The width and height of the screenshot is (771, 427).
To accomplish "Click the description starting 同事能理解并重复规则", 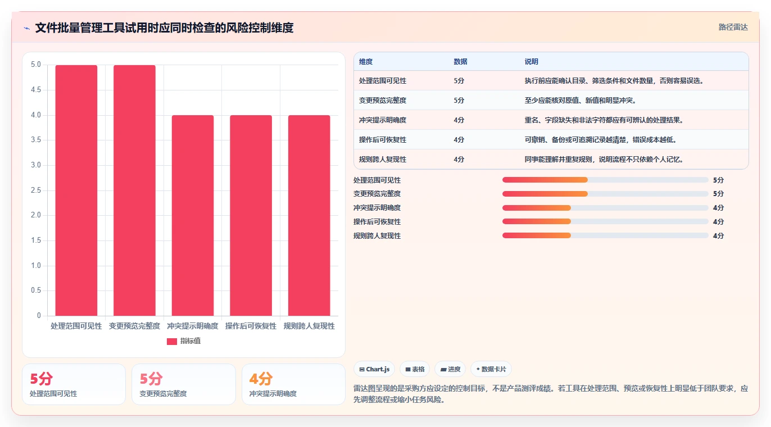I will pos(604,160).
